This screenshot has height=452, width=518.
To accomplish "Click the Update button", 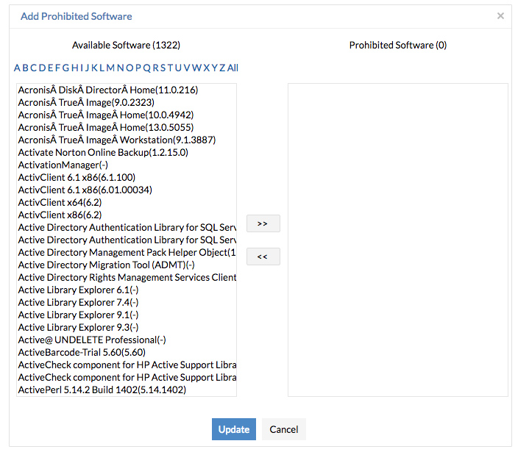I will coord(233,429).
